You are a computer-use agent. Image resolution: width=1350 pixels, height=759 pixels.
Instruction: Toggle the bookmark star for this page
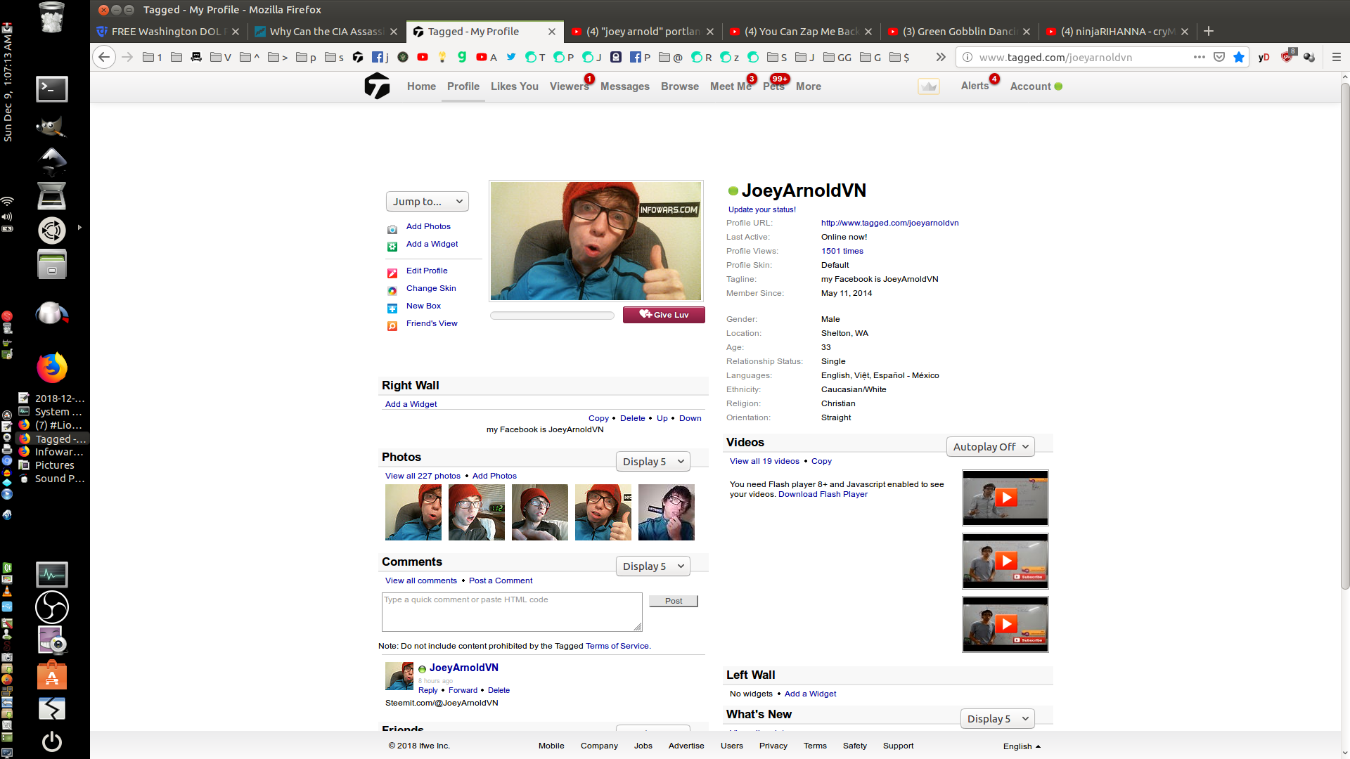click(x=1238, y=57)
